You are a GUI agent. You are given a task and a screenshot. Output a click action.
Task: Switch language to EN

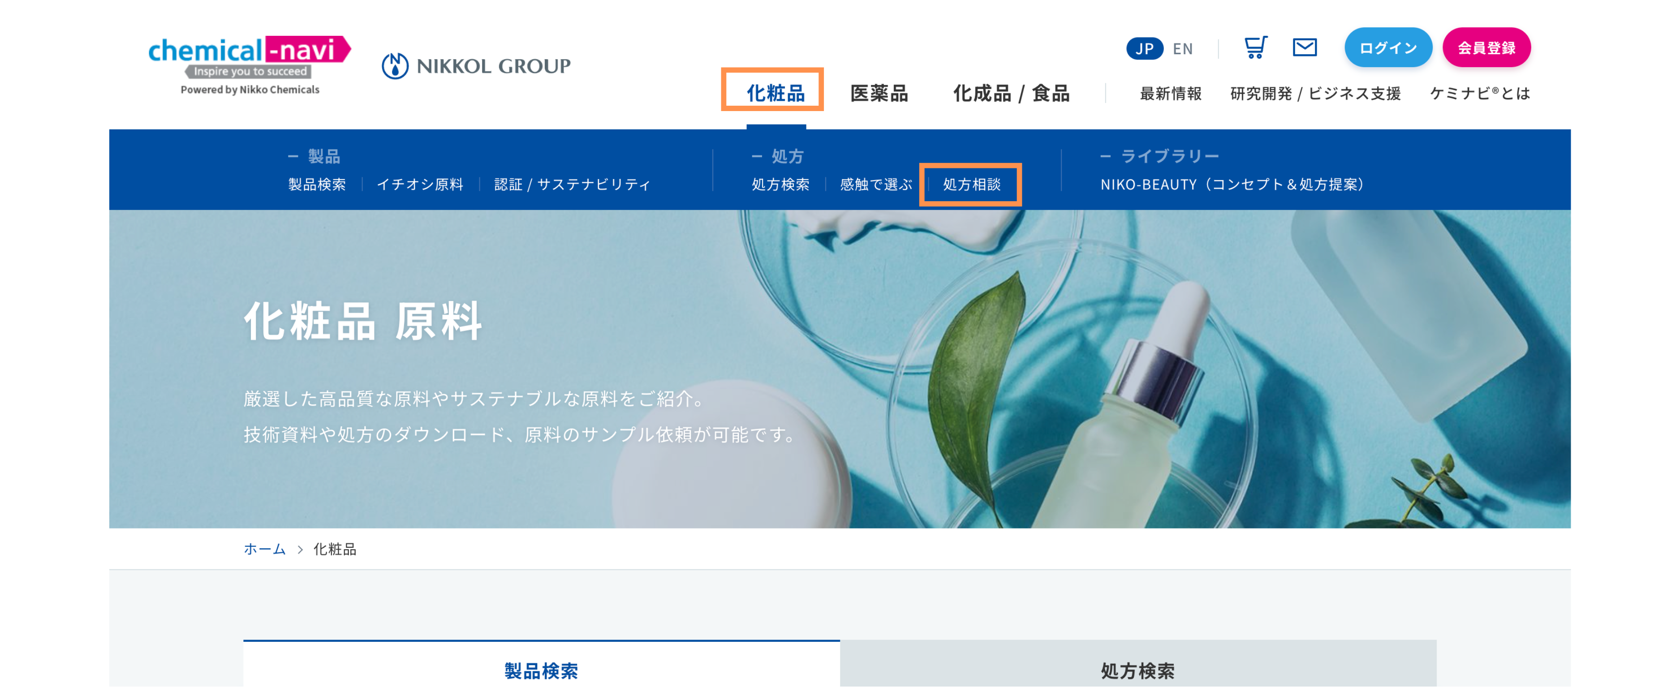(1182, 49)
